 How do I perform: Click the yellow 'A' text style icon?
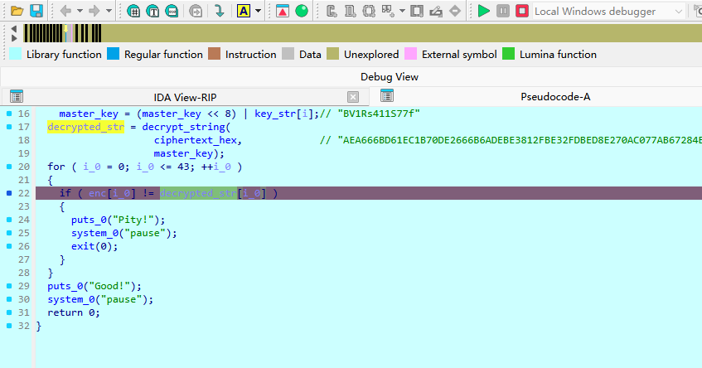244,11
